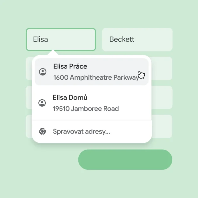Click the left field edge beside Elisa Domů

click(29, 97)
